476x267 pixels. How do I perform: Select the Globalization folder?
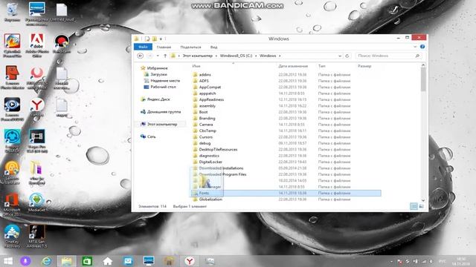(210, 200)
